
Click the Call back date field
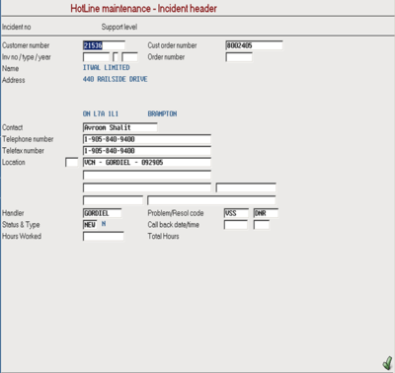click(236, 225)
